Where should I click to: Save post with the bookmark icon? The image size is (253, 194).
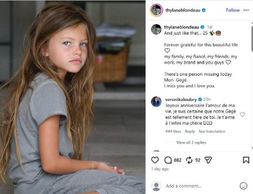pyautogui.click(x=246, y=160)
